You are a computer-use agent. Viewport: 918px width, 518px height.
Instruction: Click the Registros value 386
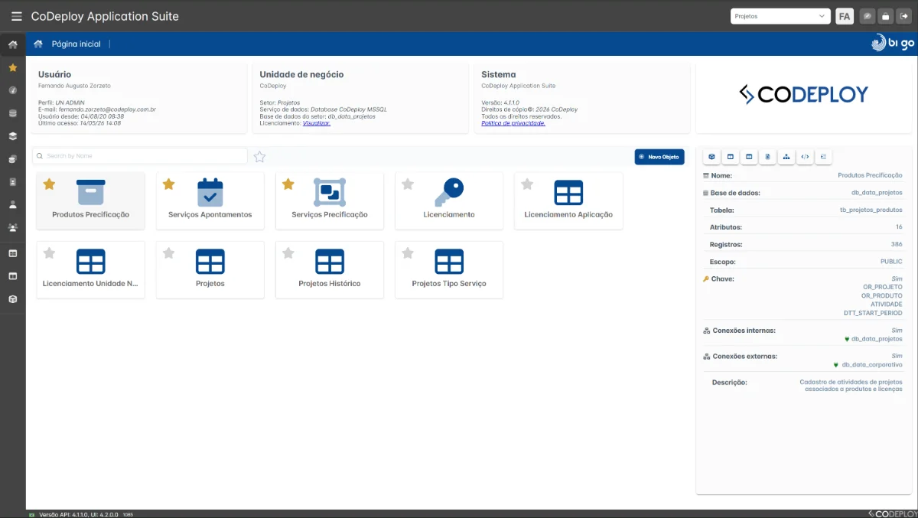897,245
